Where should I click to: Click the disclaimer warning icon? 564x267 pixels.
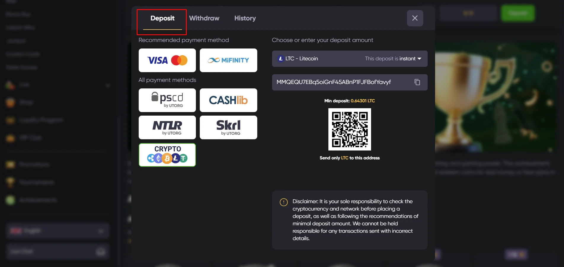pyautogui.click(x=284, y=202)
